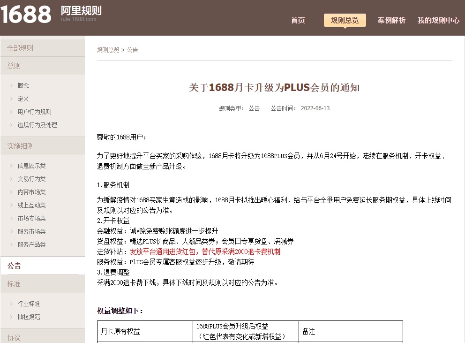Viewport: 465px width, 343px height.
Task: Click the arrow beside 服务产品类
Action: tap(11, 244)
